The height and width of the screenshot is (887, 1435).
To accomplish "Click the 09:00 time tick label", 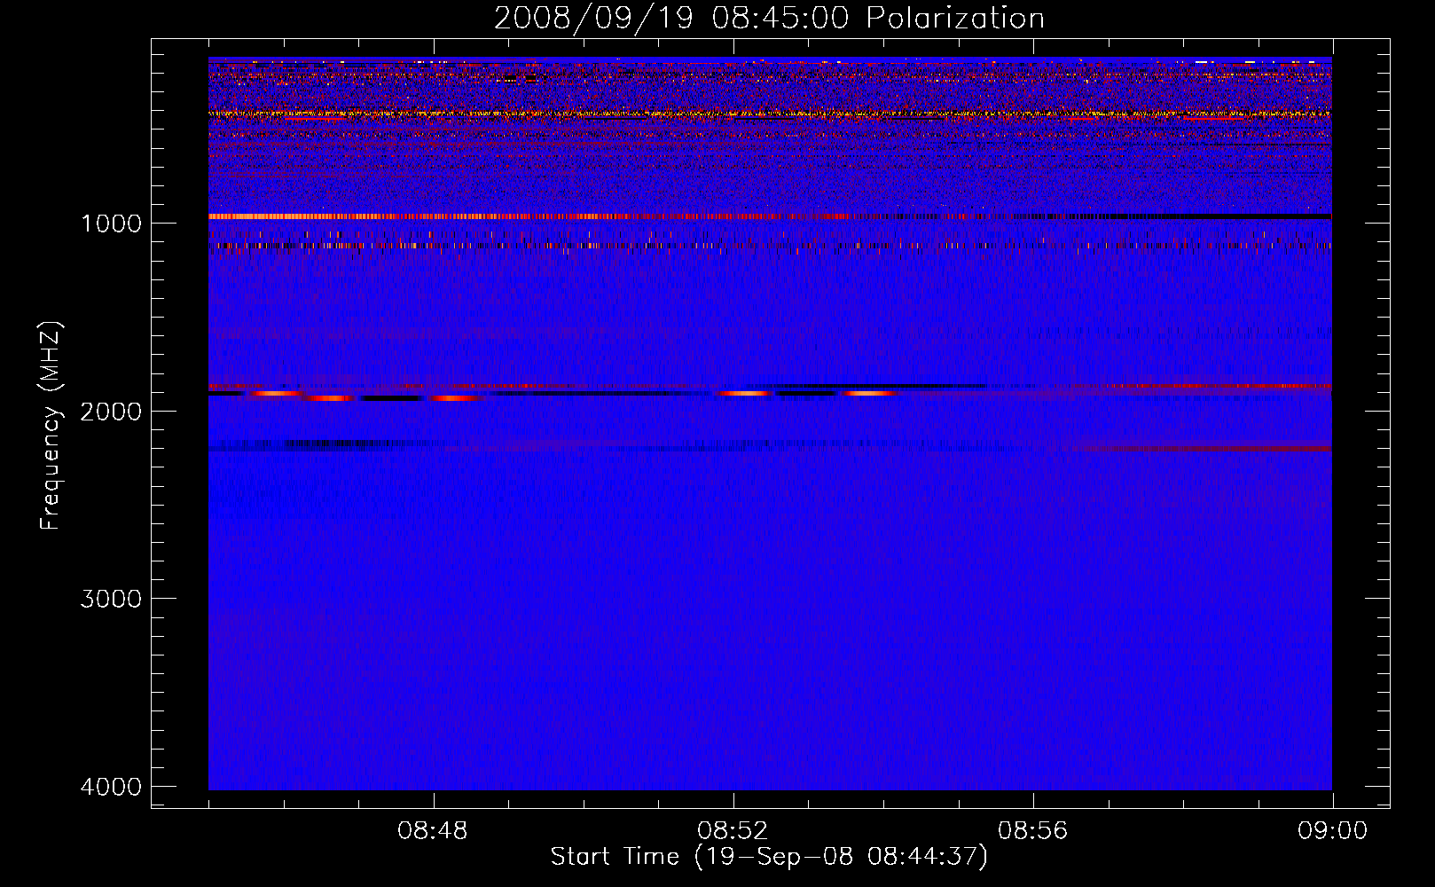I will click(1332, 831).
